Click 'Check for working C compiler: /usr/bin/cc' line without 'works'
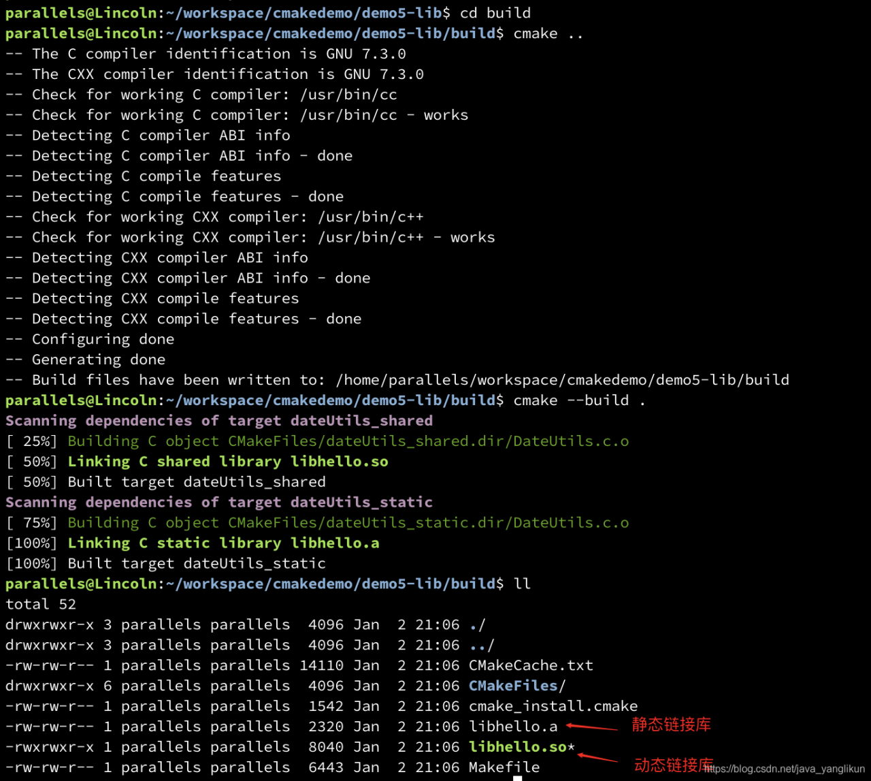 [201, 95]
